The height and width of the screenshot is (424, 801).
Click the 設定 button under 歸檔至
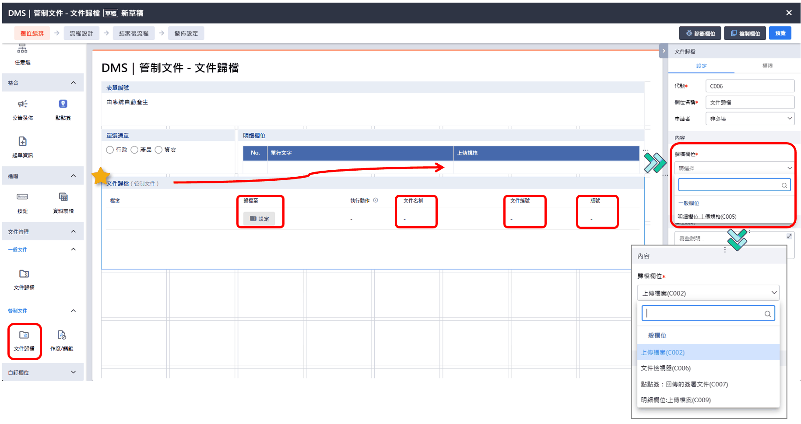tap(260, 219)
